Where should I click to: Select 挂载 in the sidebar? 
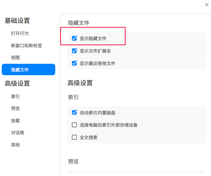point(15,121)
